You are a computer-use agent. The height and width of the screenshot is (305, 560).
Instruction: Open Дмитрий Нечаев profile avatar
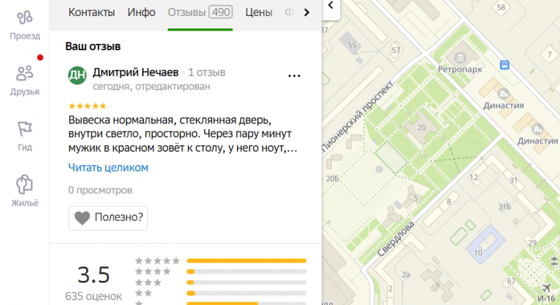click(x=77, y=75)
